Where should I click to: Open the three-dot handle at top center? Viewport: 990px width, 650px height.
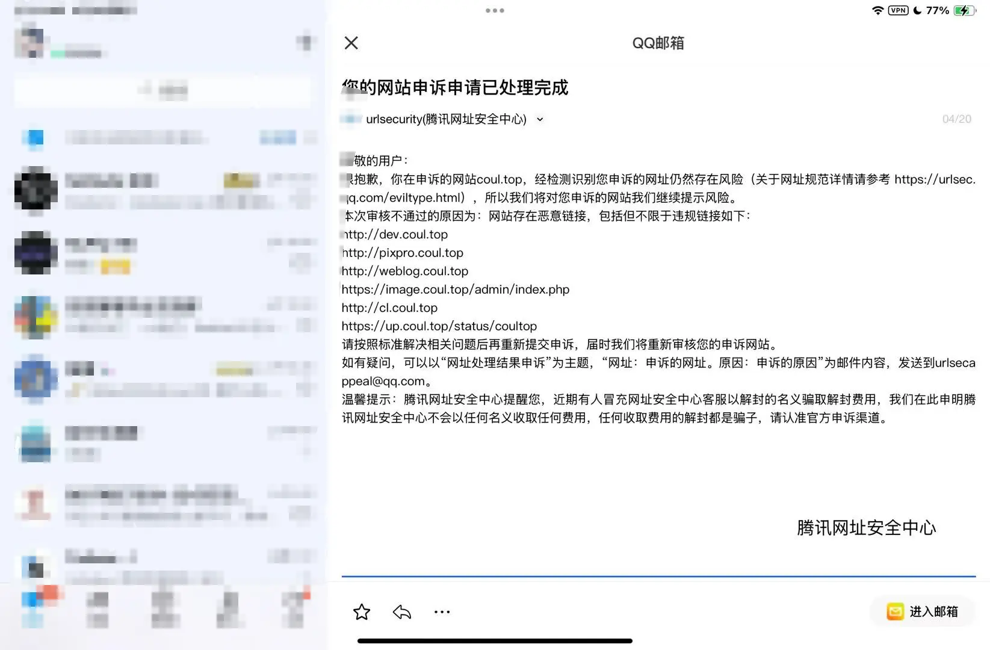coord(495,10)
